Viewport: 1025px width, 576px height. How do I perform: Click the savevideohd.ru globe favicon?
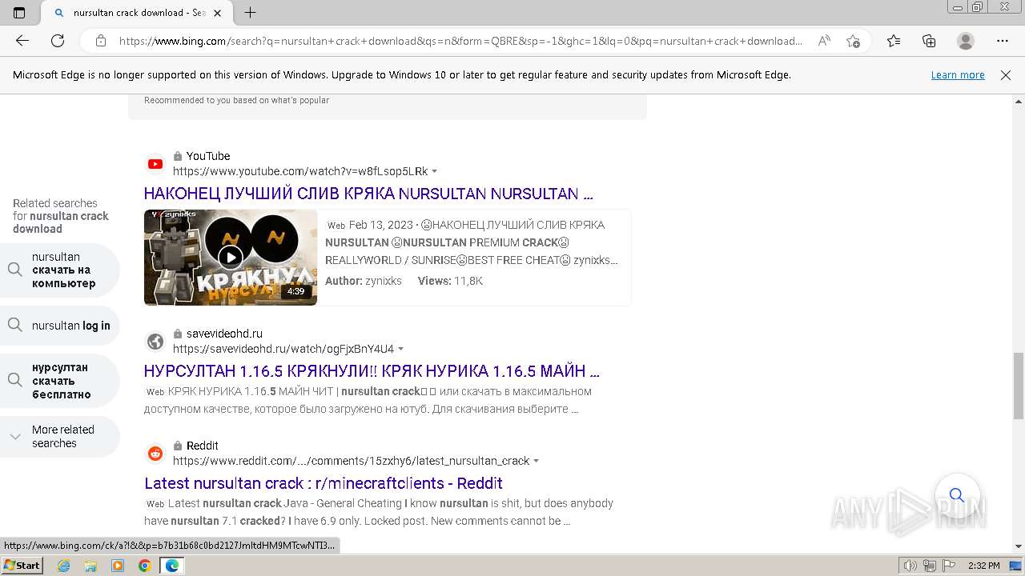155,342
